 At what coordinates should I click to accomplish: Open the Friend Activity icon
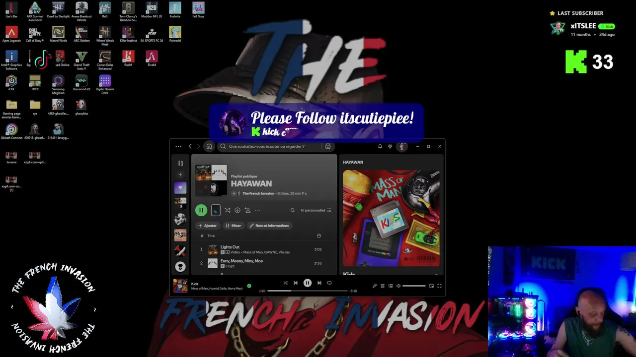pos(390,146)
